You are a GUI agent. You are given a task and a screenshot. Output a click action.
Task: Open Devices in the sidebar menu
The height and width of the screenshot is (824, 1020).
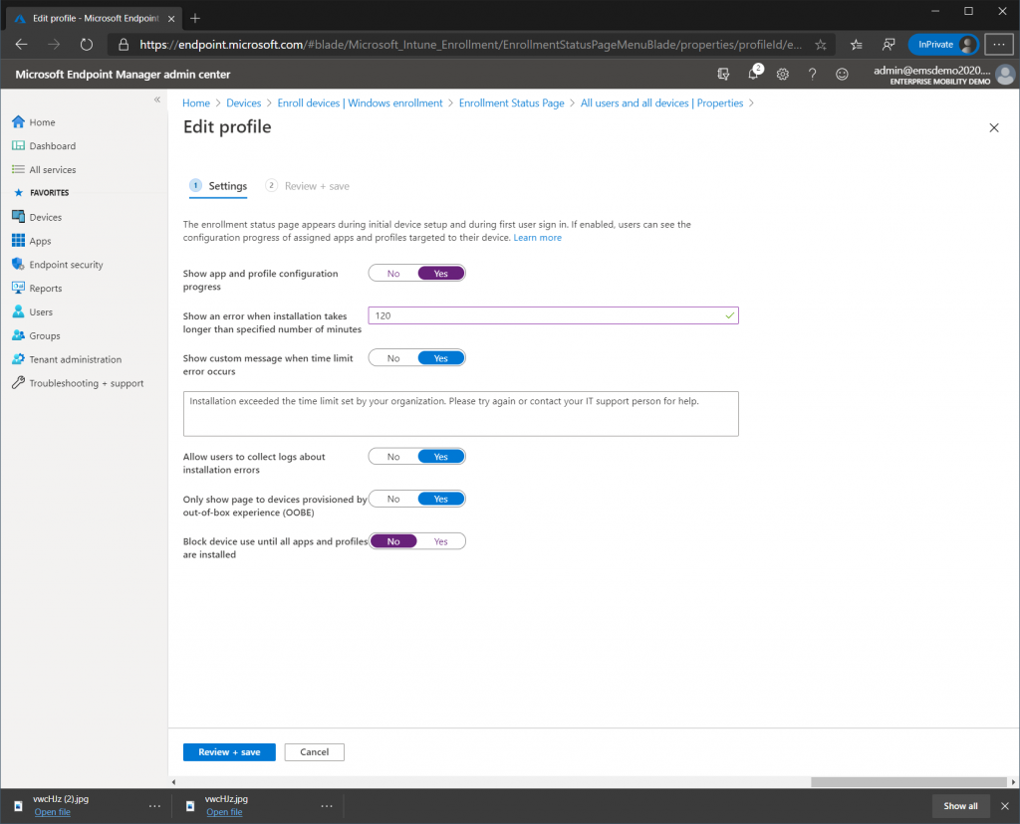click(46, 217)
